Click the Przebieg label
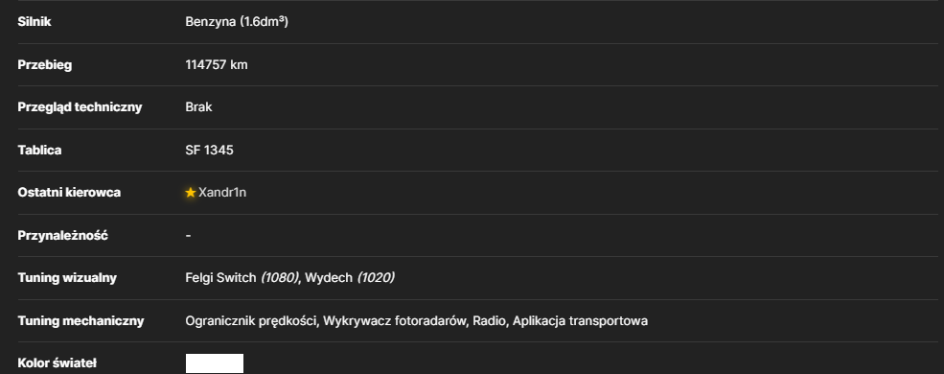 click(44, 64)
